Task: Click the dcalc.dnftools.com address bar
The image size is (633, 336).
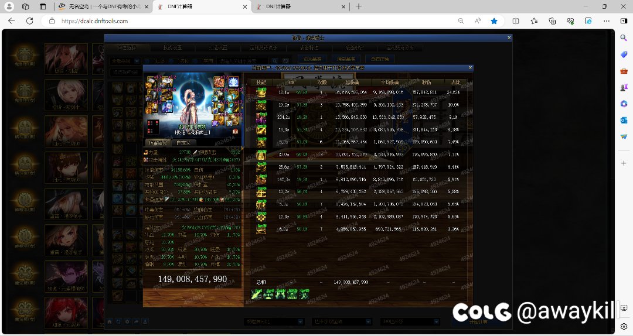Action: [x=250, y=21]
